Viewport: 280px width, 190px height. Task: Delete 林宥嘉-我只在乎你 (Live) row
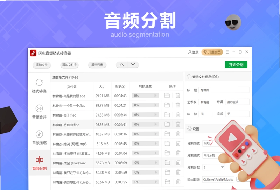tap(178, 172)
